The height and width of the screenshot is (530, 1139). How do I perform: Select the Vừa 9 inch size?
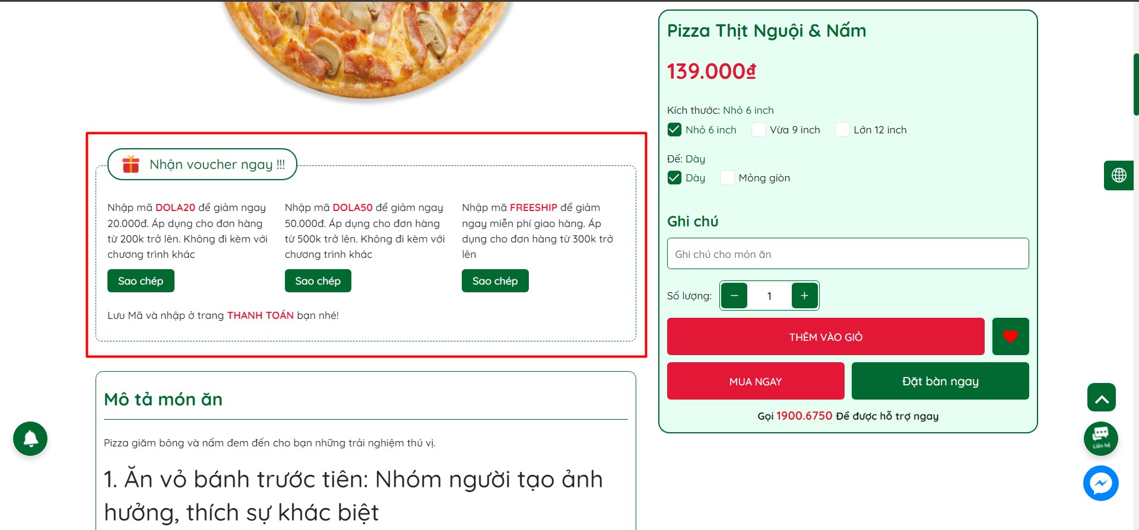point(759,130)
